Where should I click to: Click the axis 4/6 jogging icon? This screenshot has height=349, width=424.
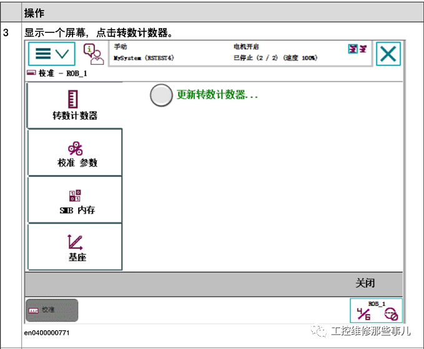(363, 313)
